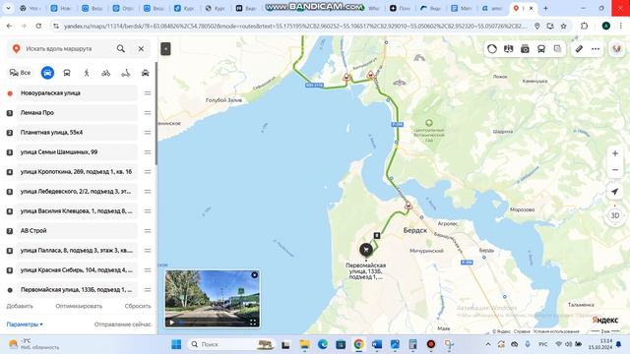The width and height of the screenshot is (630, 354).
Task: Grab reorder handle for Планетная улица
Action: tap(148, 133)
